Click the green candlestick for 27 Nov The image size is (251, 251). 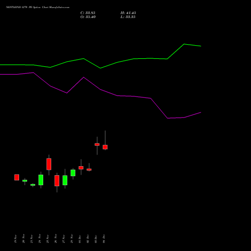[65, 180]
